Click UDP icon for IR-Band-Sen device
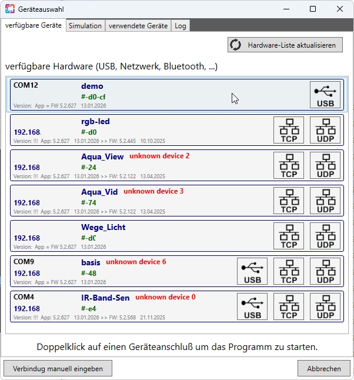This screenshot has width=354, height=380. [325, 306]
